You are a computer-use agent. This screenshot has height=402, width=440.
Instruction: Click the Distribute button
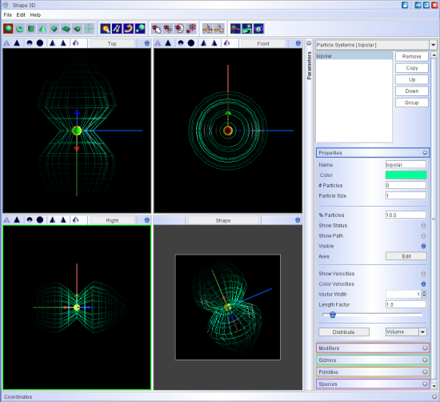coord(344,332)
